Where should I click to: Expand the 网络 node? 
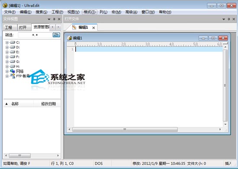point(7,71)
